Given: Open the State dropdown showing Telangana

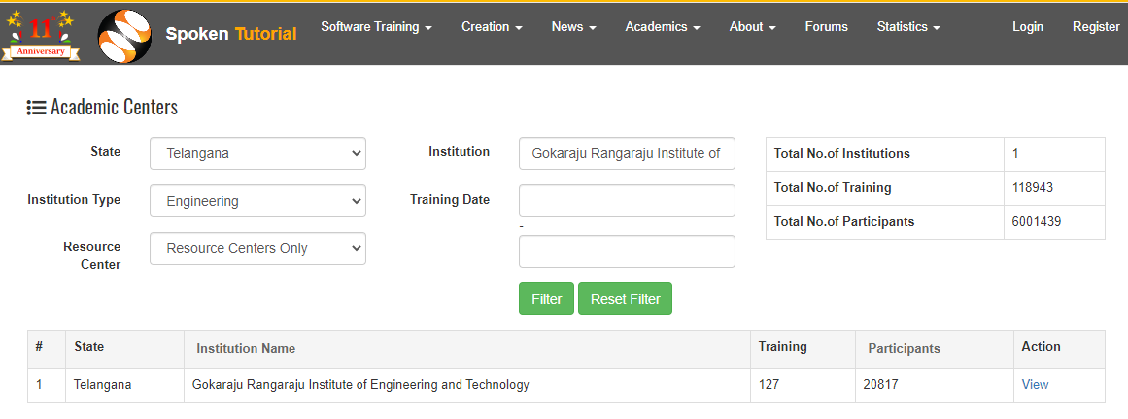Looking at the screenshot, I should point(257,153).
